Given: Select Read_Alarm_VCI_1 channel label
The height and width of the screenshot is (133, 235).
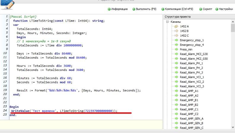Looking at the screenshot, I should (x=192, y=77).
